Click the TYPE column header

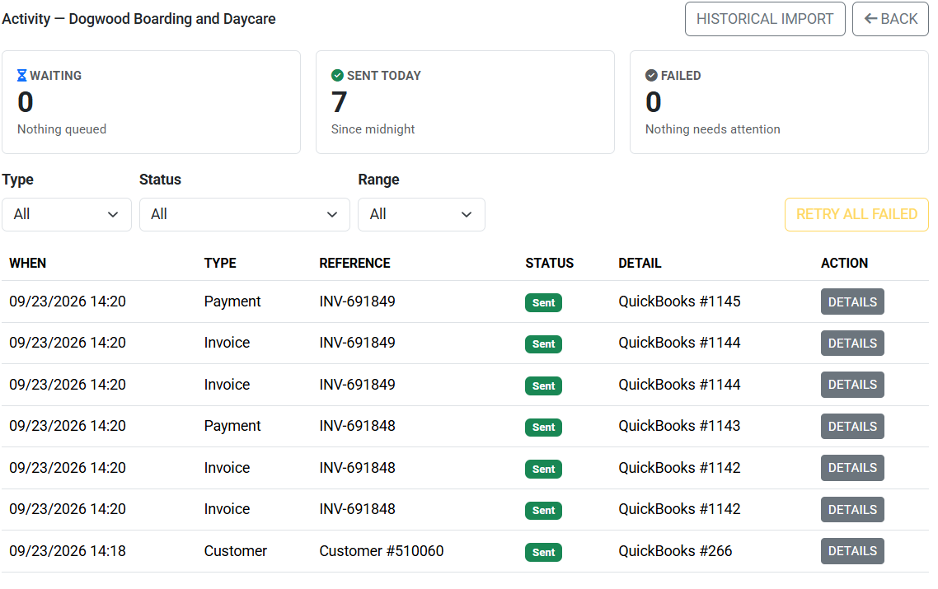click(x=220, y=263)
